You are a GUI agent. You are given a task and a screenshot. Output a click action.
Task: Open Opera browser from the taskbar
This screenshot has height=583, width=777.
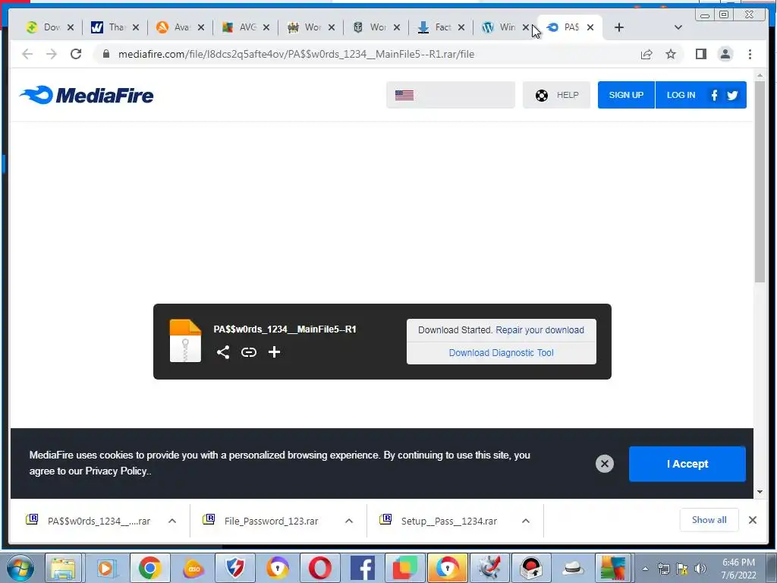[x=320, y=568]
